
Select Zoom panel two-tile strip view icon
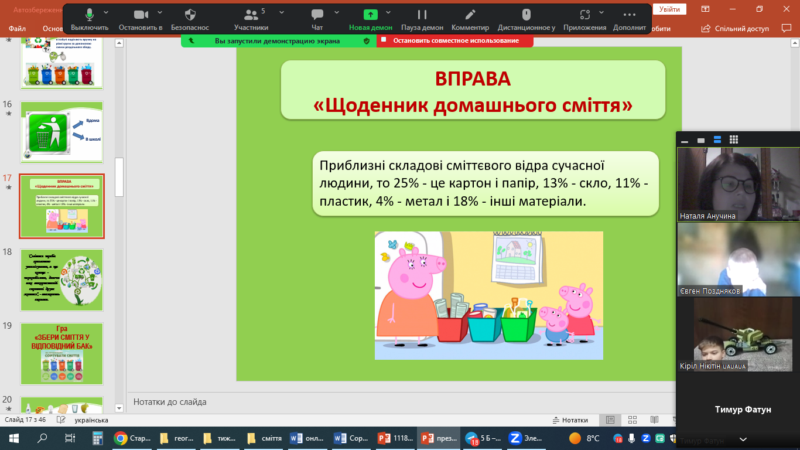pos(717,140)
